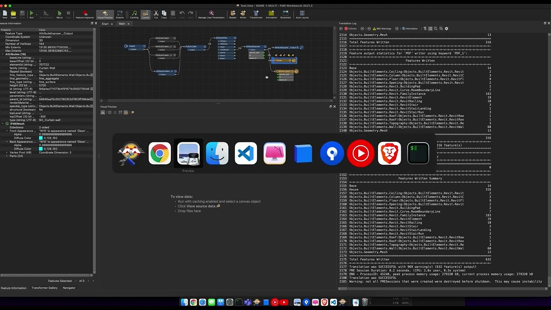Open the Run options dropdown arrow
The height and width of the screenshot is (310, 551).
point(36,14)
